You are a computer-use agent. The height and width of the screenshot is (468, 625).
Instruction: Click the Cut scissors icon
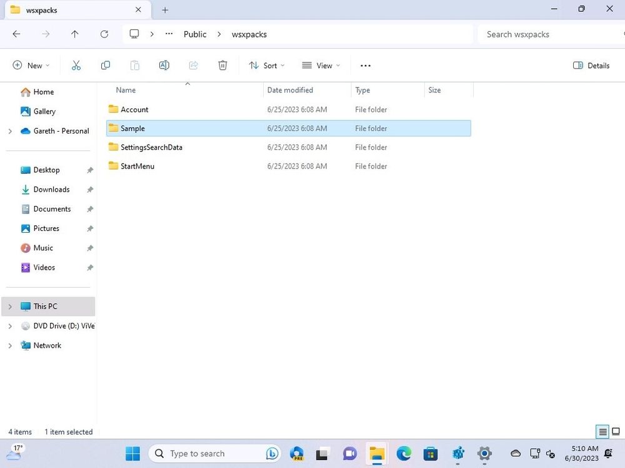point(76,66)
